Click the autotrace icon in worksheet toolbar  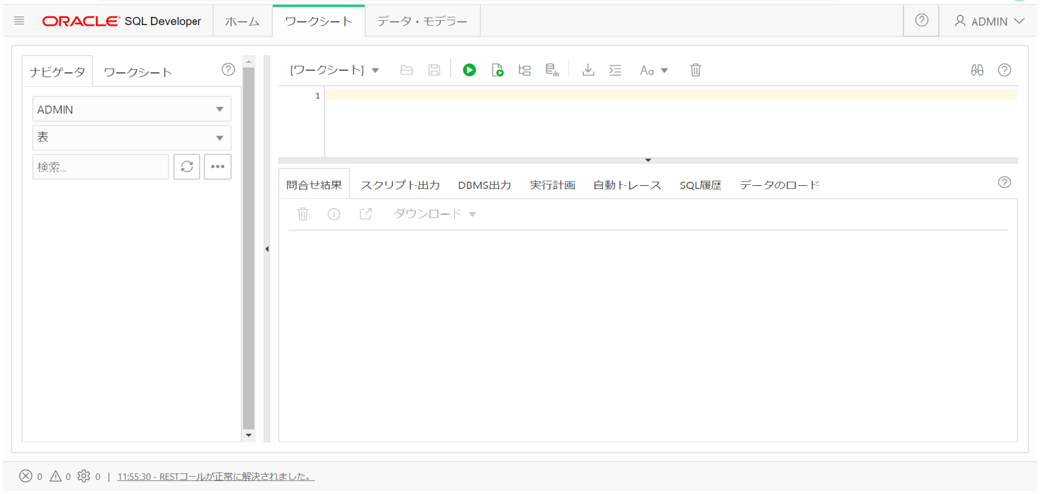click(x=552, y=70)
